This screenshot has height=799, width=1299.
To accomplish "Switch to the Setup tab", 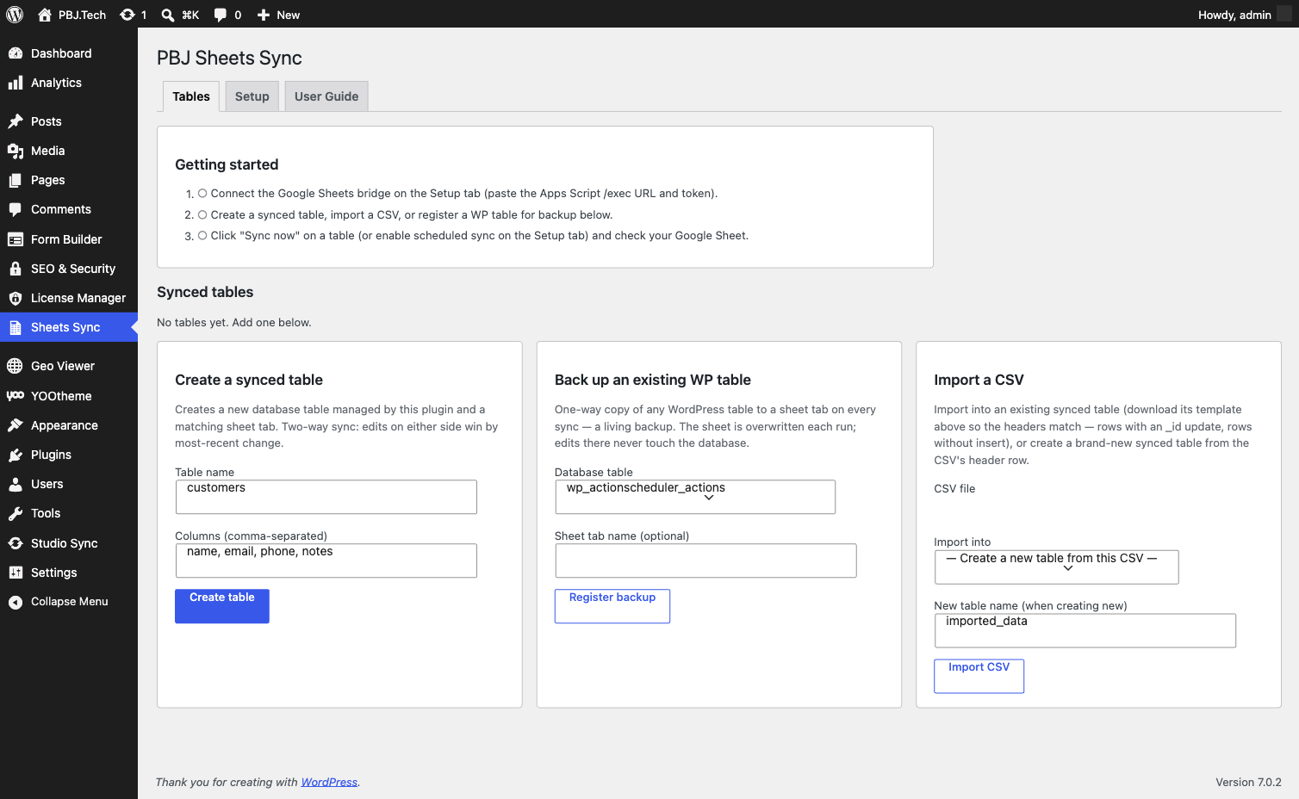I will click(252, 96).
